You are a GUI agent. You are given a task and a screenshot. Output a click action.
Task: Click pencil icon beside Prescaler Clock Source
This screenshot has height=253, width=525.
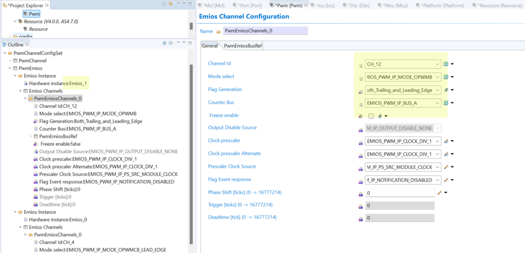446,167
